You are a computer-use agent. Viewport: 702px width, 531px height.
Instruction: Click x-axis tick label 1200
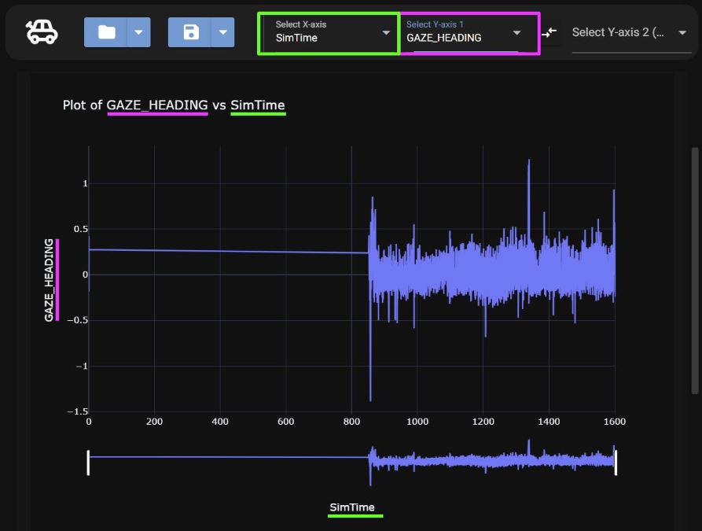(483, 422)
